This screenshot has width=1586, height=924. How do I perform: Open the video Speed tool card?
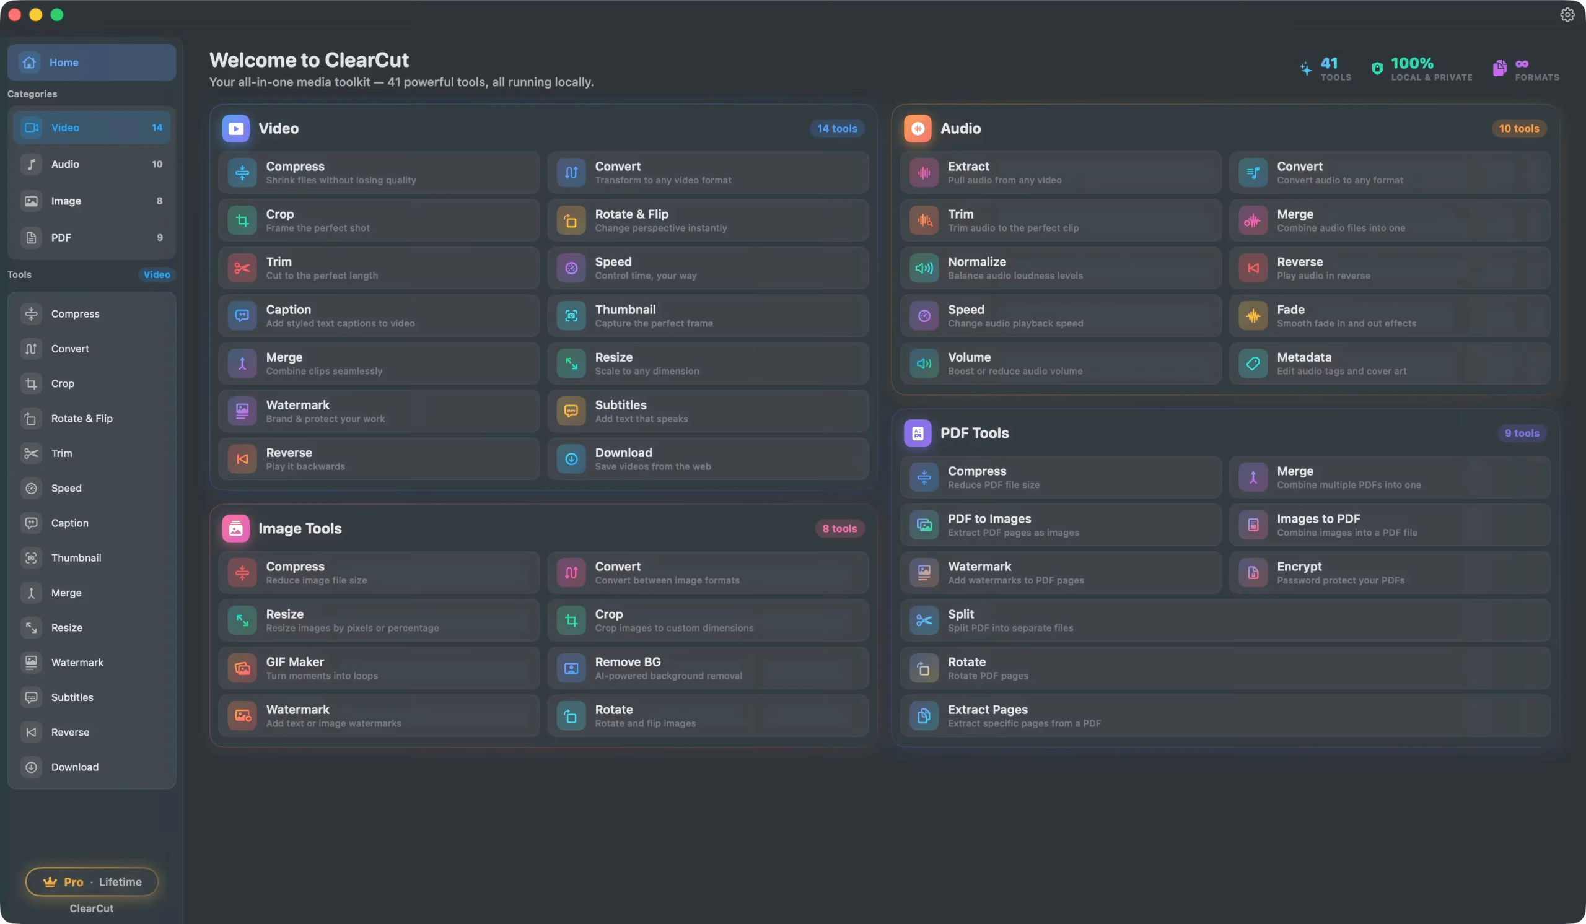[x=708, y=268]
